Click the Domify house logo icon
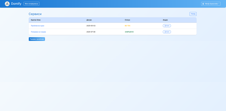 tap(7, 4)
